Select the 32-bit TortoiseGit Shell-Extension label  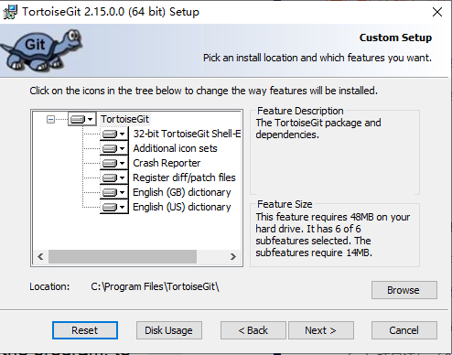click(187, 134)
